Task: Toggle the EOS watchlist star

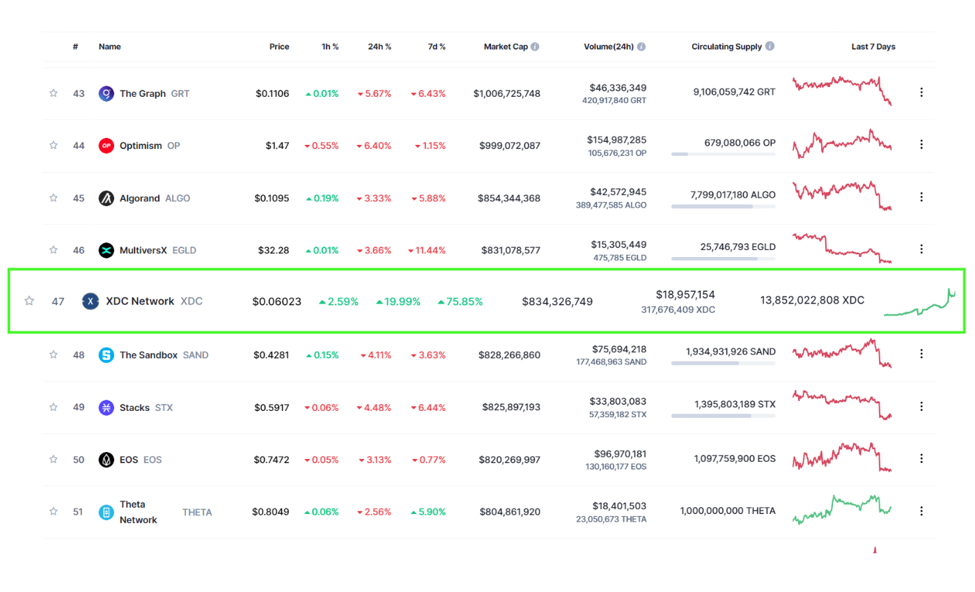Action: click(x=53, y=459)
